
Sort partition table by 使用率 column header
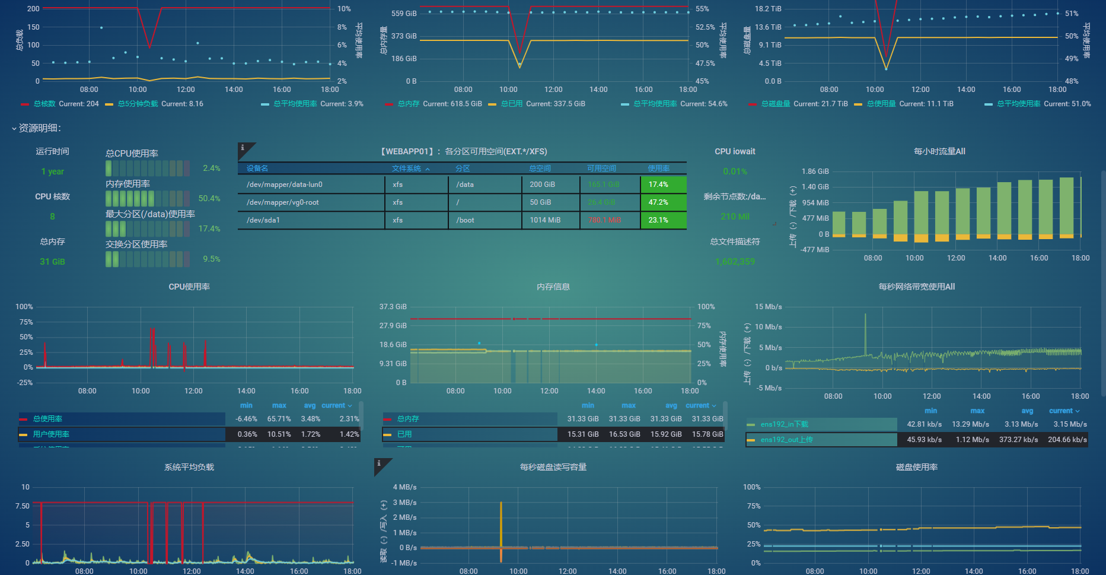(x=659, y=169)
